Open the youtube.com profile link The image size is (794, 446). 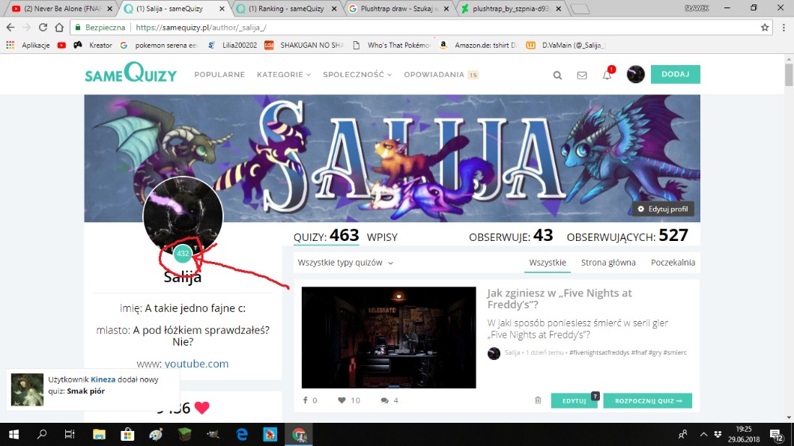[x=196, y=364]
